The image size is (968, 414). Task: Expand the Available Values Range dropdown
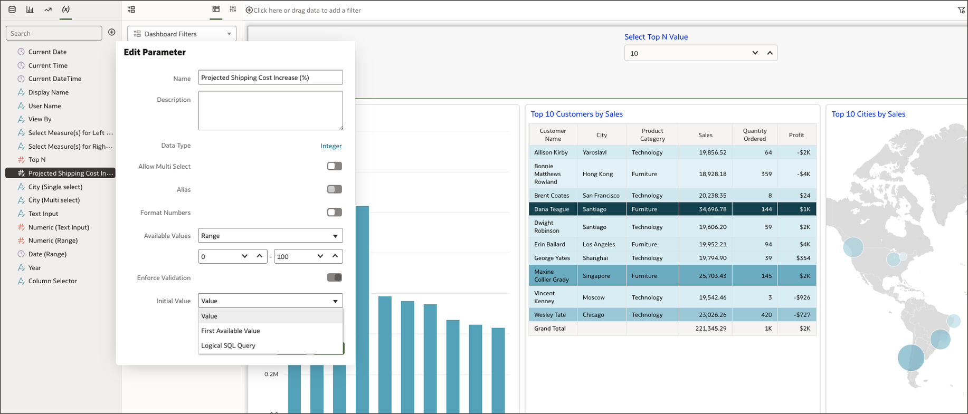tap(270, 236)
